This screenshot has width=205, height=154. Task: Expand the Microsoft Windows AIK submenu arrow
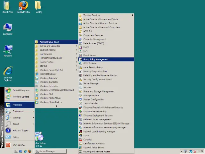point(77,58)
